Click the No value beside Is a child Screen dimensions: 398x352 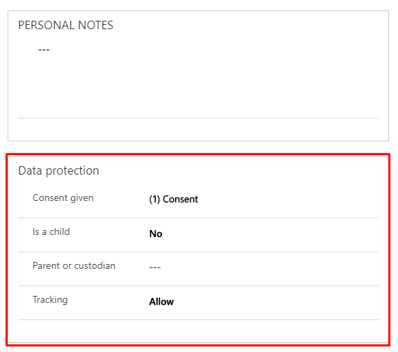click(156, 234)
